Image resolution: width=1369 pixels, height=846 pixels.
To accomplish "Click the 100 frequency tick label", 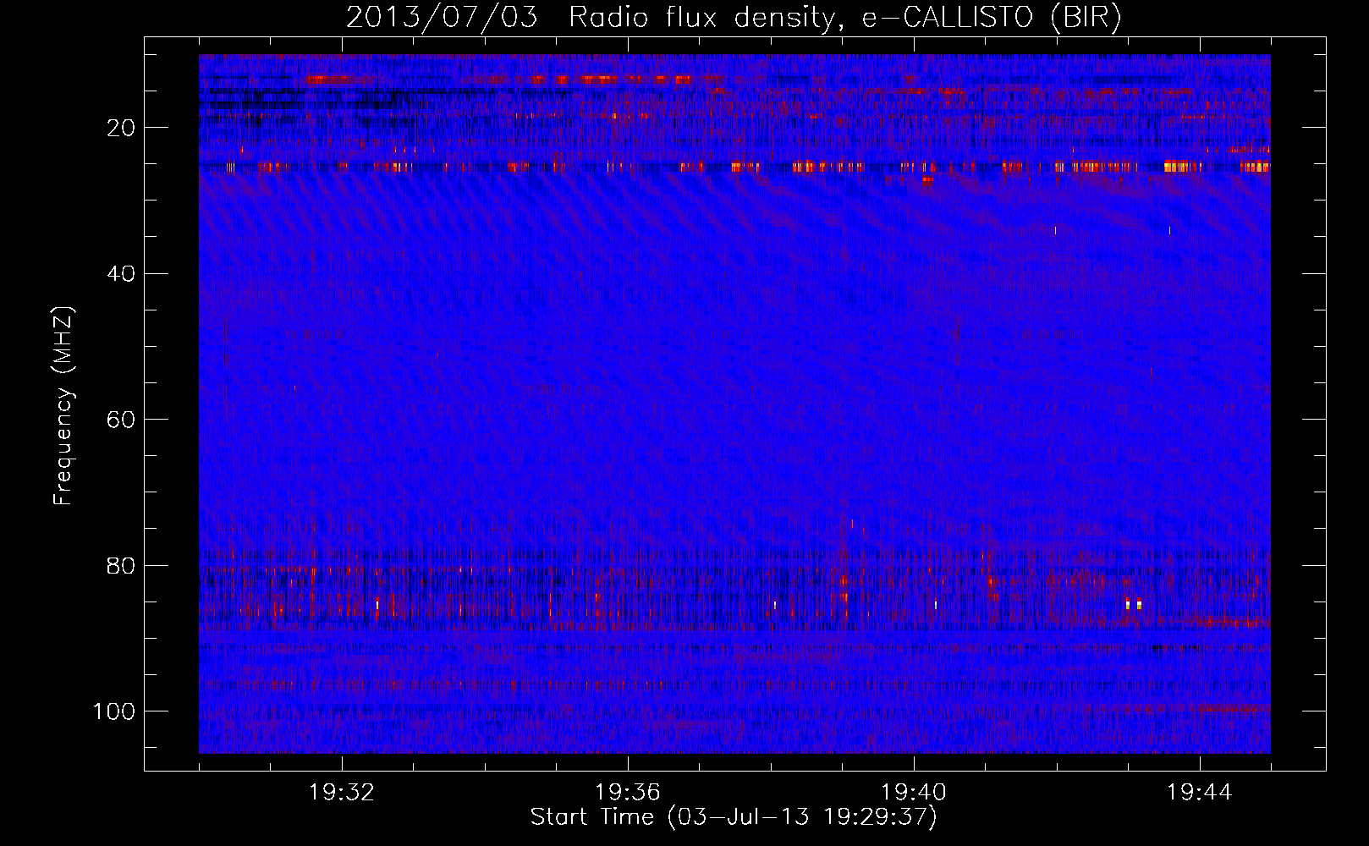I will (114, 711).
